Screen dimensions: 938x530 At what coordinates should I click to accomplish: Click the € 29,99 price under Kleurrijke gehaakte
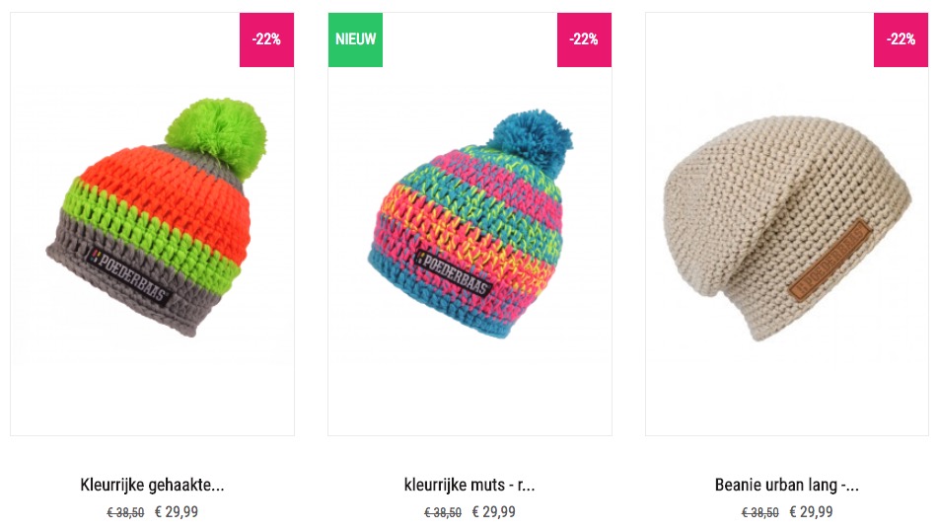click(x=177, y=512)
